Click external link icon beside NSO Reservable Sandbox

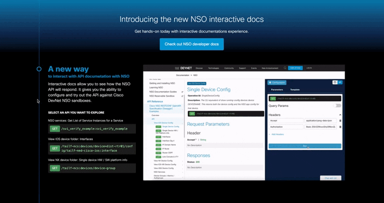tap(182, 96)
